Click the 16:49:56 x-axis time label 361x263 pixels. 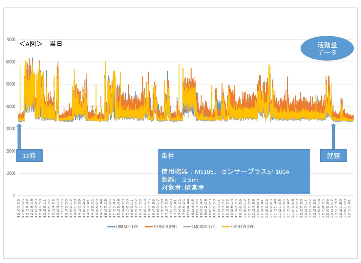coord(153,208)
